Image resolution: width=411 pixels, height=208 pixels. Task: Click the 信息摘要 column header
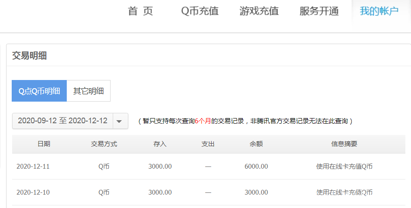pyautogui.click(x=344, y=144)
